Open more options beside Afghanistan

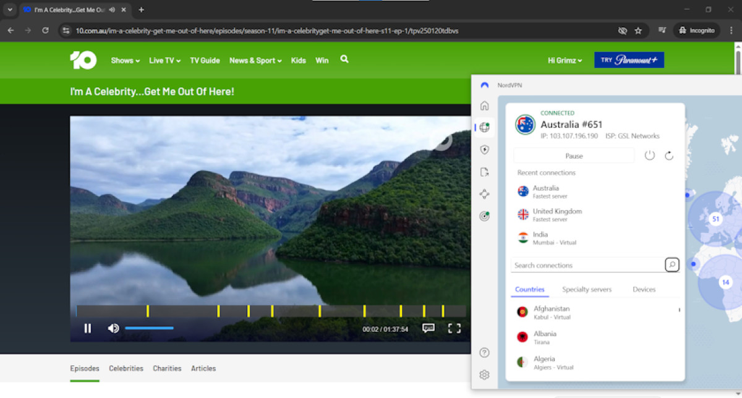click(679, 310)
